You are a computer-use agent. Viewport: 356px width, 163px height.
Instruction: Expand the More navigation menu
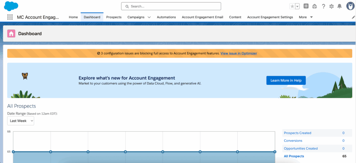(306, 17)
